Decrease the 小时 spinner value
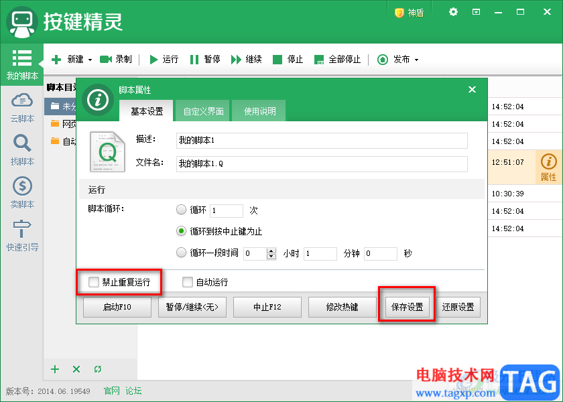The height and width of the screenshot is (402, 563). [271, 256]
